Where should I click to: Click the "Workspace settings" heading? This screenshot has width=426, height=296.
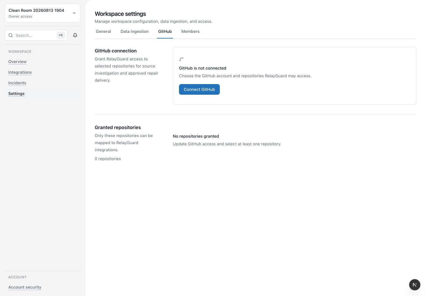pos(120,14)
